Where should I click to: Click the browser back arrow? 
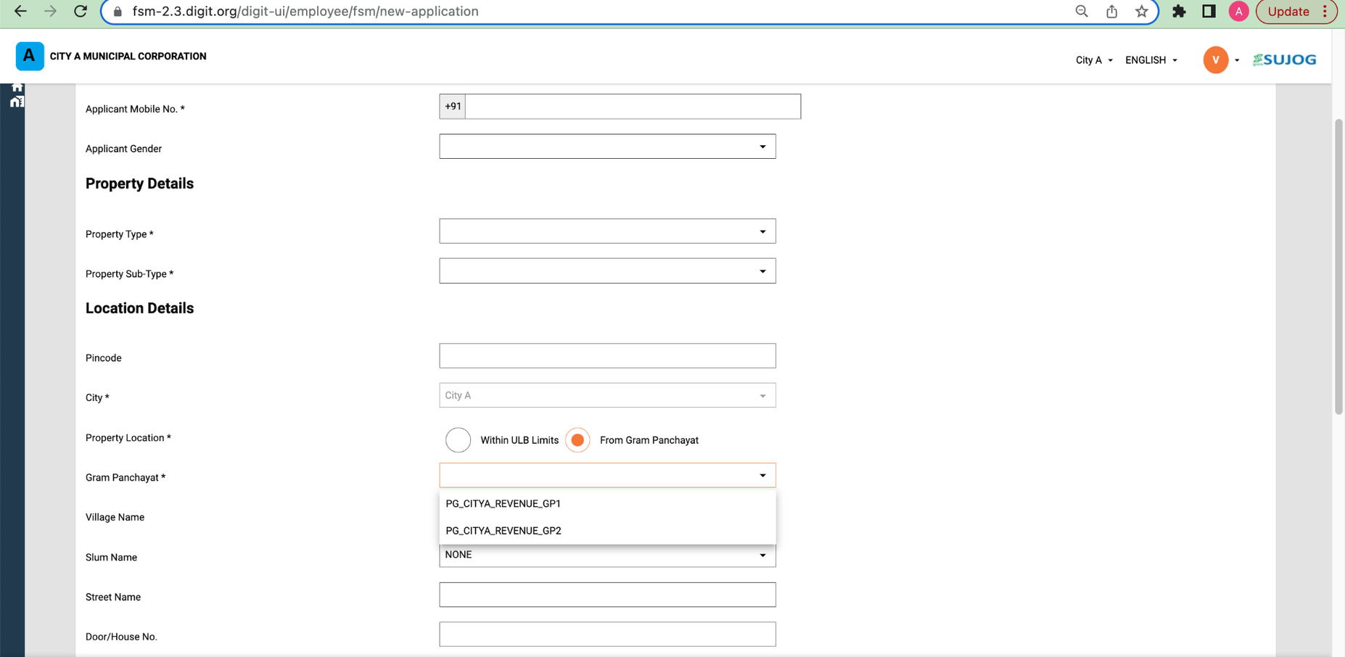coord(20,11)
